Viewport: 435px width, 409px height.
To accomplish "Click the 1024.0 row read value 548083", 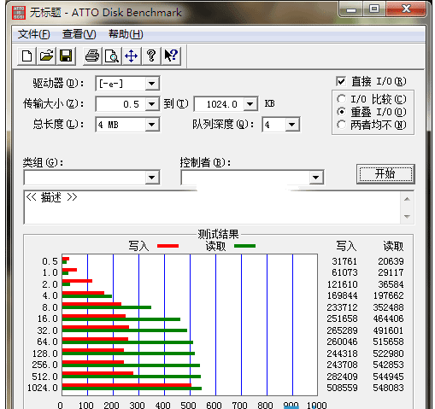I will [x=388, y=388].
